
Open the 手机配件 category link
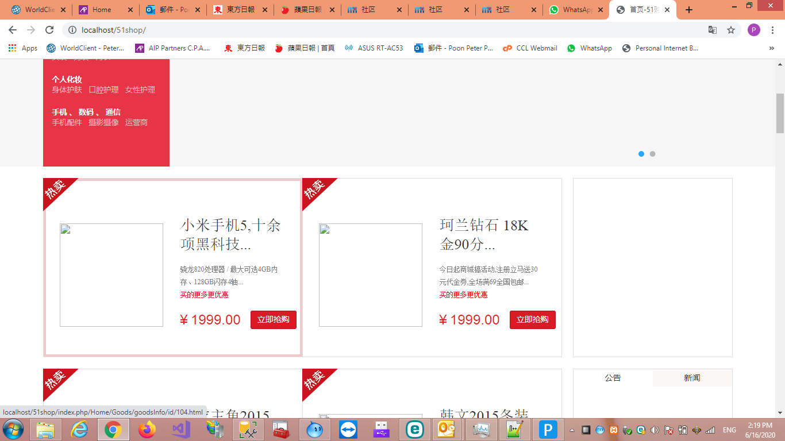pyautogui.click(x=67, y=122)
